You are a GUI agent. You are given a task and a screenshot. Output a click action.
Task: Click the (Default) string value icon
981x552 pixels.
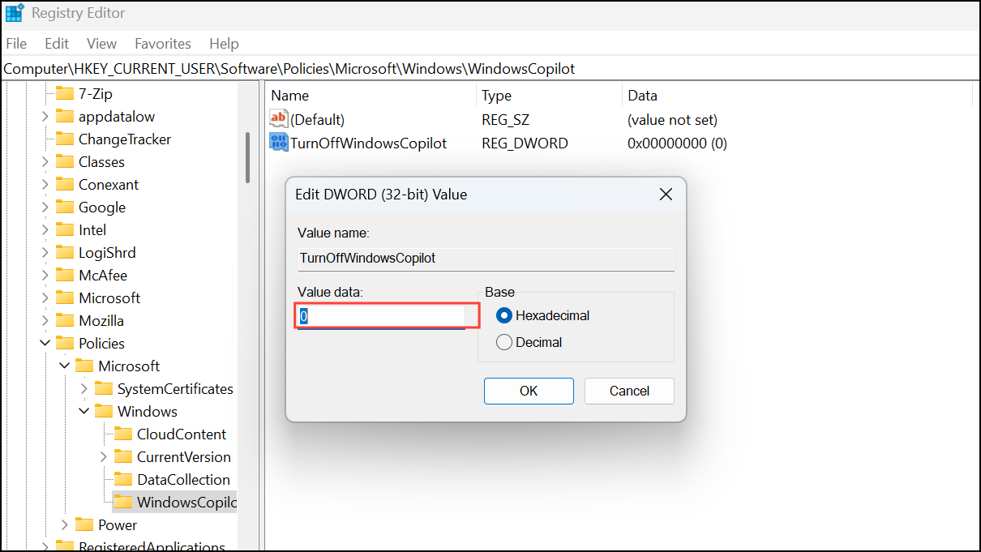pos(279,119)
